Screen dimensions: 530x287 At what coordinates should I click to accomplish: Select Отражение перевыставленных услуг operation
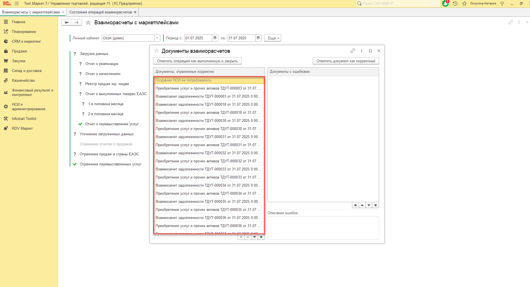pyautogui.click(x=110, y=164)
